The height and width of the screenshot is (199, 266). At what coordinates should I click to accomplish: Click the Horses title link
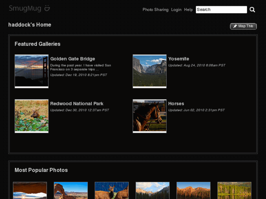(176, 104)
